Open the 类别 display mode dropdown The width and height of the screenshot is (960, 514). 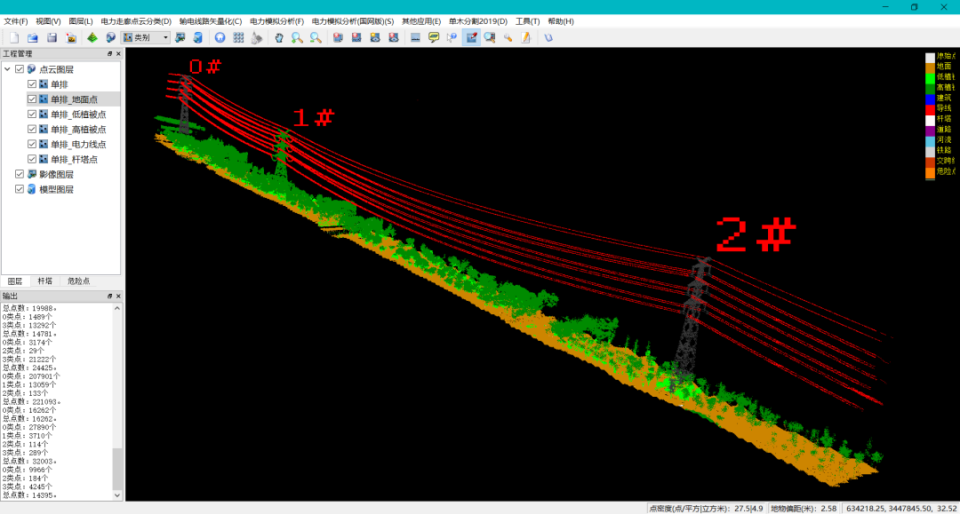pyautogui.click(x=165, y=37)
